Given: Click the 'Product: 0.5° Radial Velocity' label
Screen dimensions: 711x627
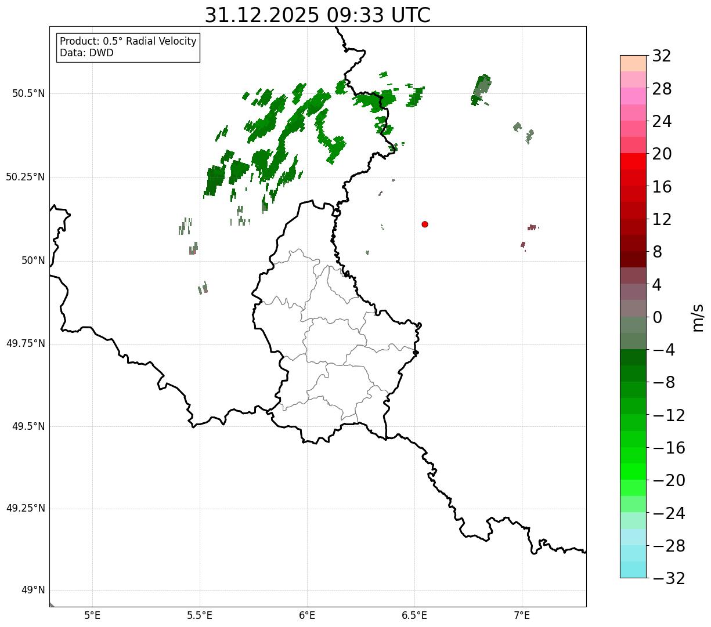Looking at the screenshot, I should 128,42.
